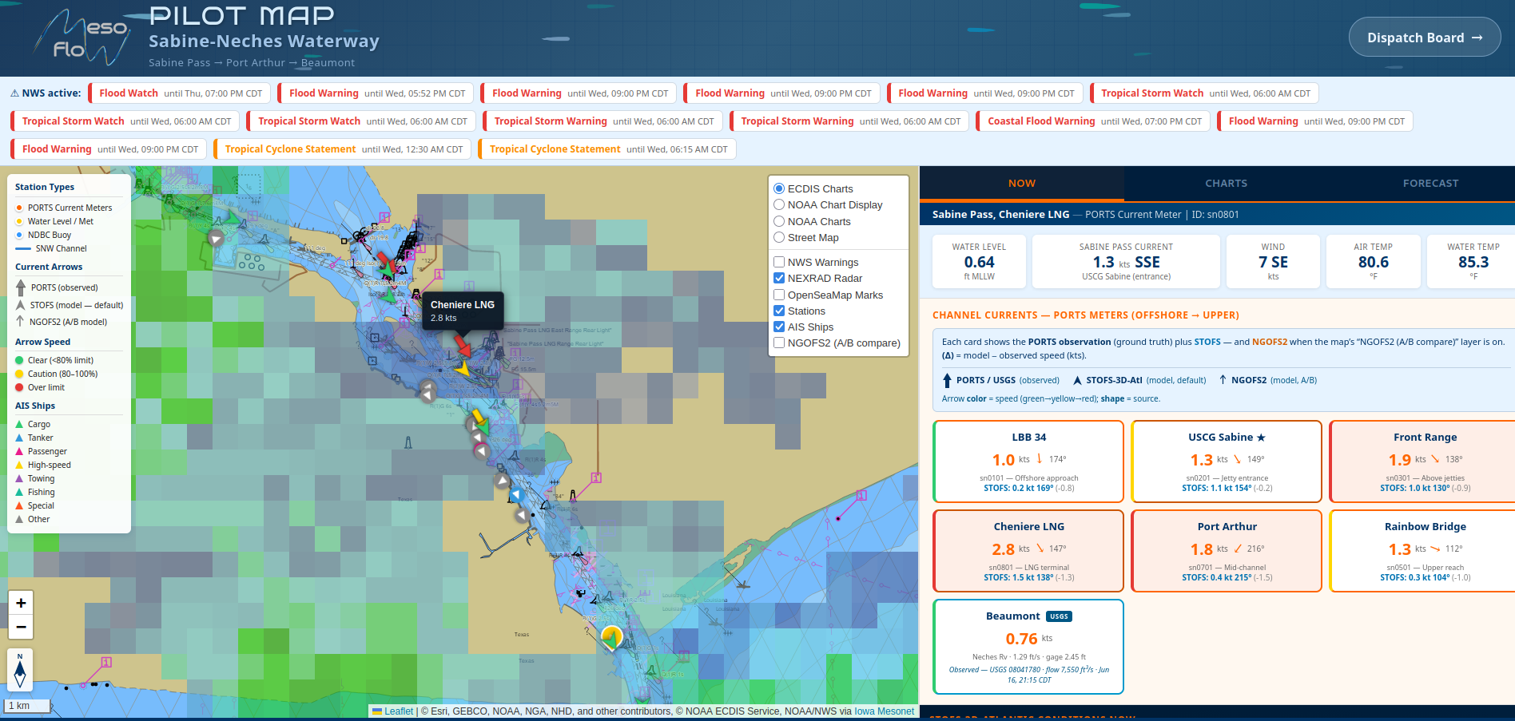Click the WATER TEMP 85.3 tile
This screenshot has height=721, width=1515.
pyautogui.click(x=1472, y=262)
